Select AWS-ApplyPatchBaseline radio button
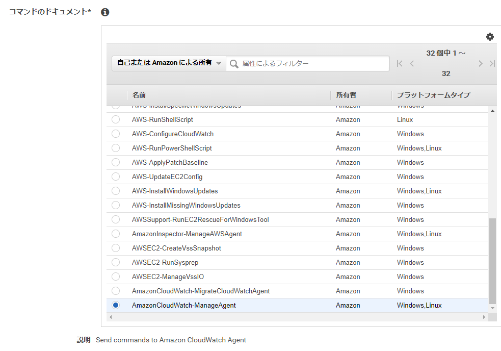The width and height of the screenshot is (501, 351). [116, 162]
